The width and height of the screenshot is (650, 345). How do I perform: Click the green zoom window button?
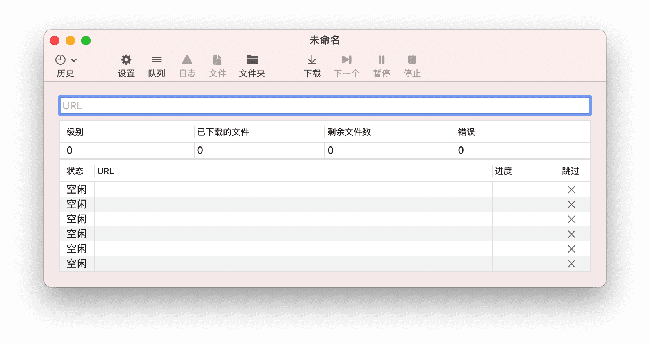pos(86,41)
